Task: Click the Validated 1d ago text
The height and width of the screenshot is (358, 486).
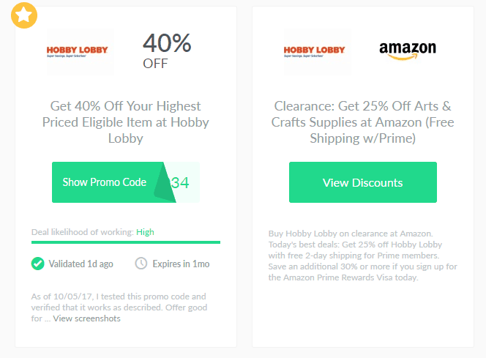Action: [81, 264]
